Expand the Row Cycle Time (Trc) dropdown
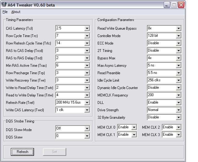 point(87,36)
